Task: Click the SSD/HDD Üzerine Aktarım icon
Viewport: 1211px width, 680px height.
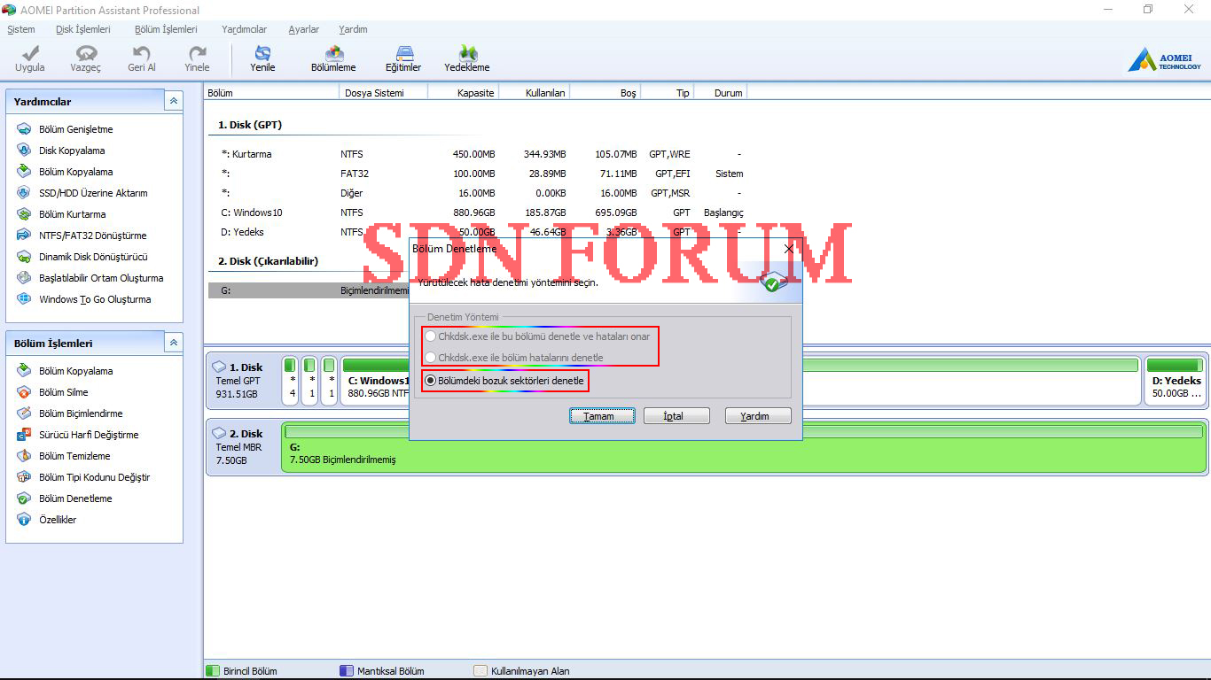Action: [x=24, y=193]
